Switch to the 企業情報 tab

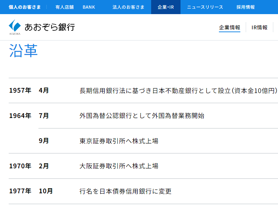229,28
